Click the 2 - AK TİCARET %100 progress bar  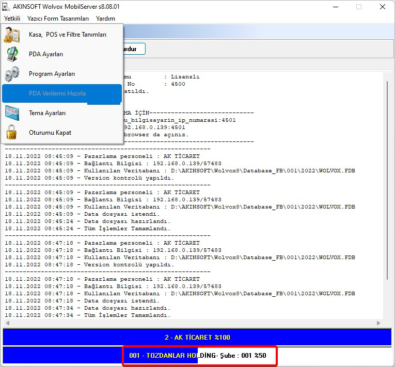(x=197, y=337)
